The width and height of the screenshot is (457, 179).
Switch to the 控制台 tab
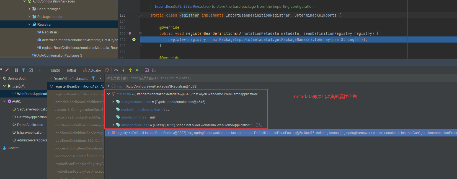click(x=71, y=70)
